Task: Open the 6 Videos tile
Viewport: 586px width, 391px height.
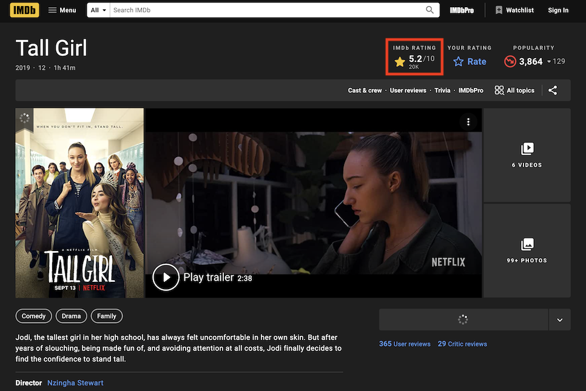Action: pyautogui.click(x=527, y=155)
